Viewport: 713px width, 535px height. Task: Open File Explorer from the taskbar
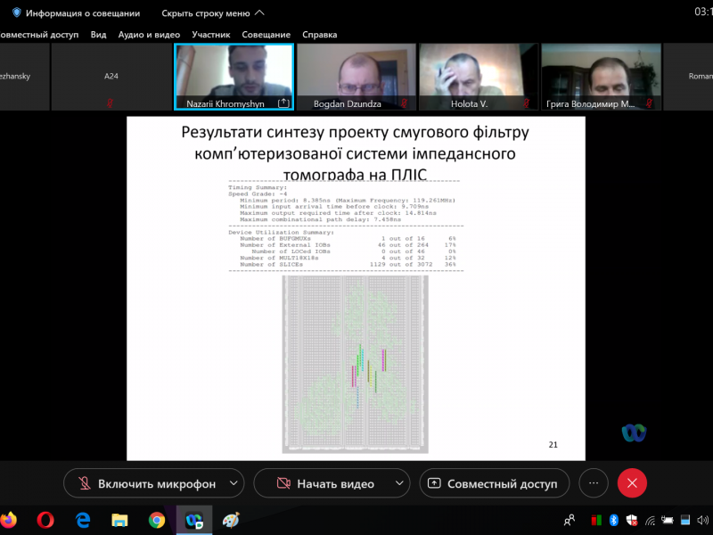pos(119,520)
